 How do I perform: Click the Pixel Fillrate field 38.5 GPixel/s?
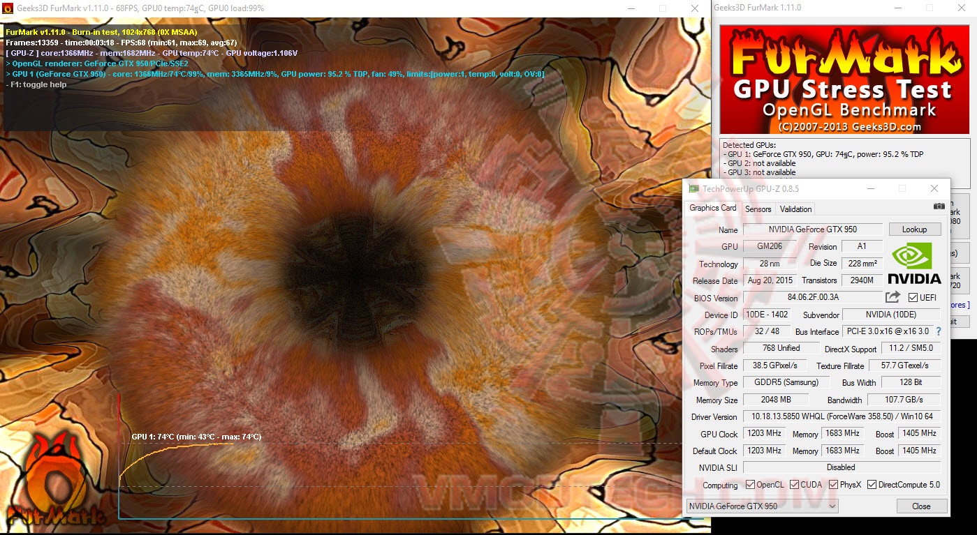(774, 366)
